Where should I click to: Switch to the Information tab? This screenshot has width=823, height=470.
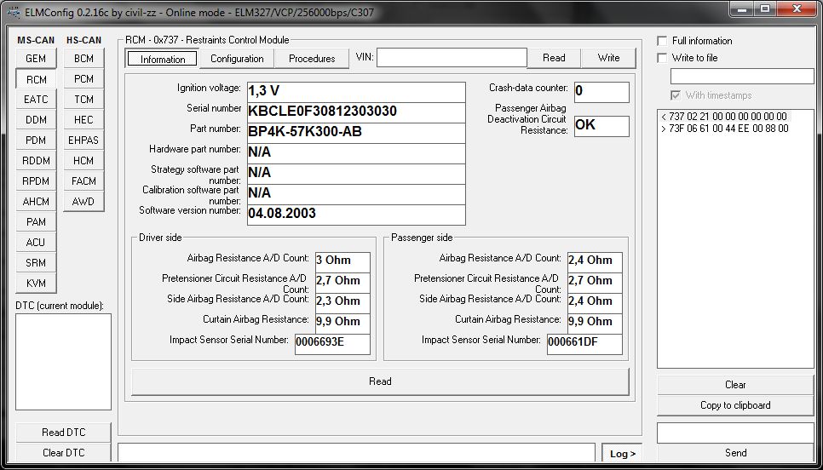pos(163,59)
